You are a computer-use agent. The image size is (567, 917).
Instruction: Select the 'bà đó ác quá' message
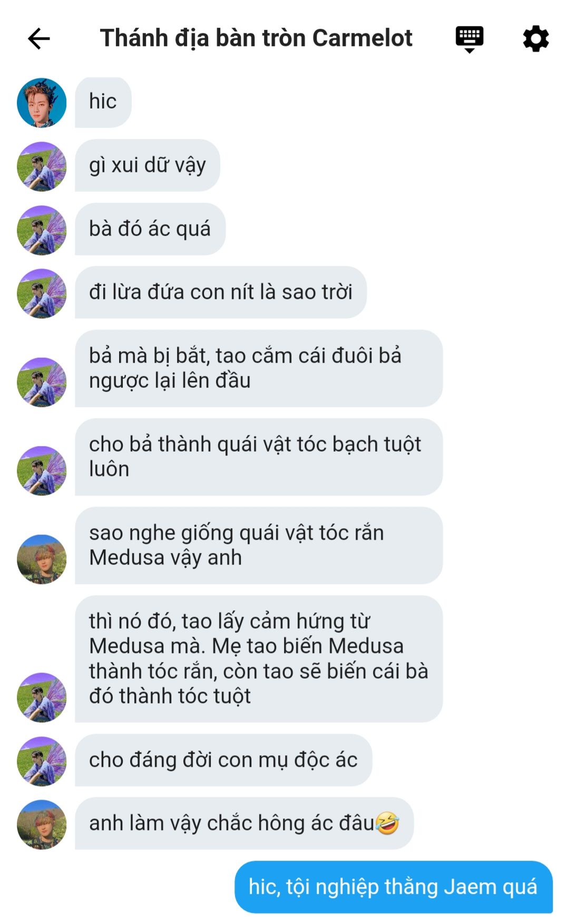tap(150, 229)
